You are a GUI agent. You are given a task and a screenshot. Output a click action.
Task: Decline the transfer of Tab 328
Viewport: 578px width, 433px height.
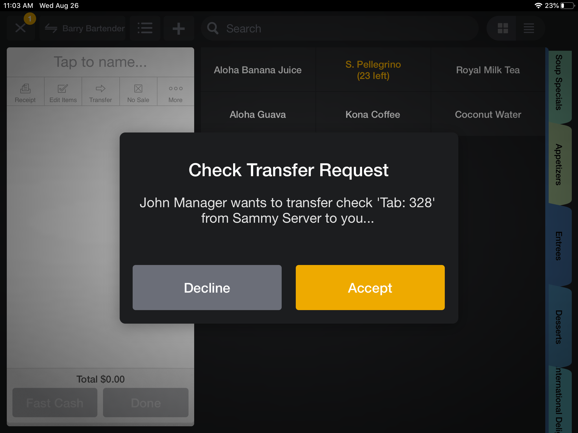click(207, 288)
